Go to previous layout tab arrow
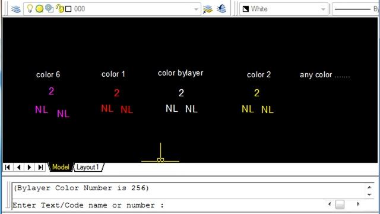The width and height of the screenshot is (380, 214). (18, 167)
